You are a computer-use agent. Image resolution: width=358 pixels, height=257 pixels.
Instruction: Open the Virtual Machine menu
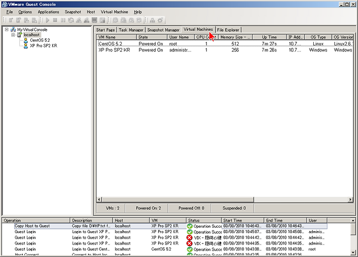click(x=114, y=12)
